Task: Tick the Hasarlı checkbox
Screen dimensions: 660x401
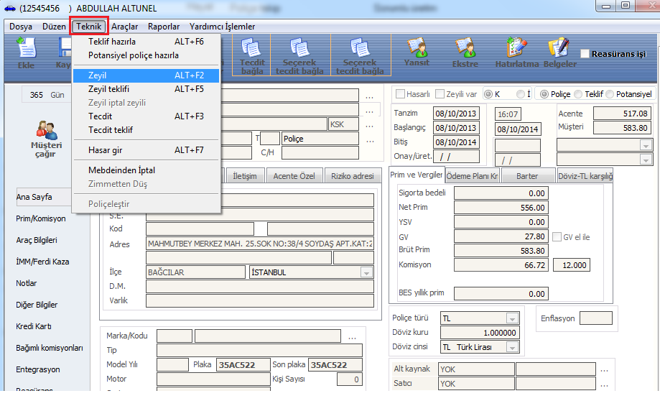Action: [400, 94]
